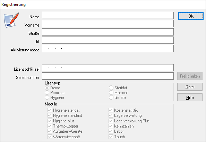Click the Freischalten button
This screenshot has height=142, width=206.
(190, 76)
